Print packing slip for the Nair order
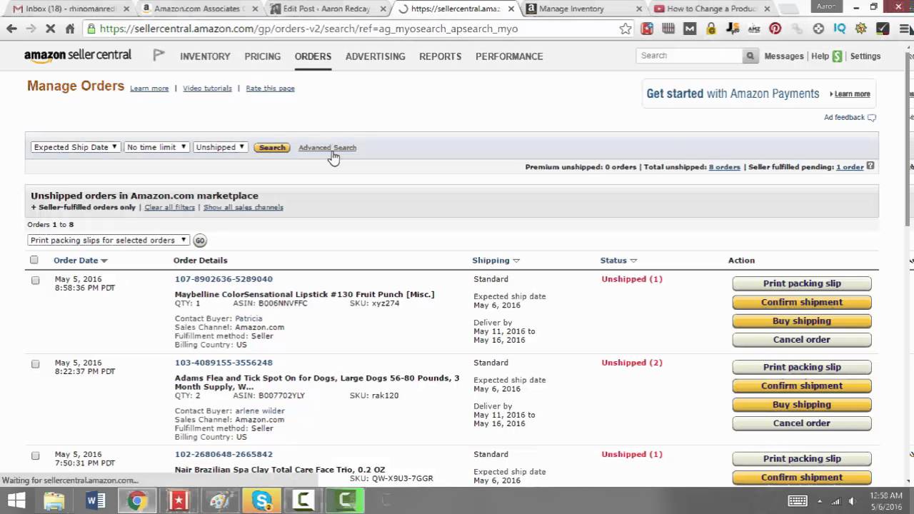This screenshot has width=914, height=514. (x=802, y=459)
